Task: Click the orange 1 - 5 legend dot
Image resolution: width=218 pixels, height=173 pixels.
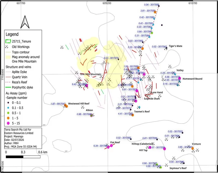Action: pyautogui.click(x=8, y=118)
